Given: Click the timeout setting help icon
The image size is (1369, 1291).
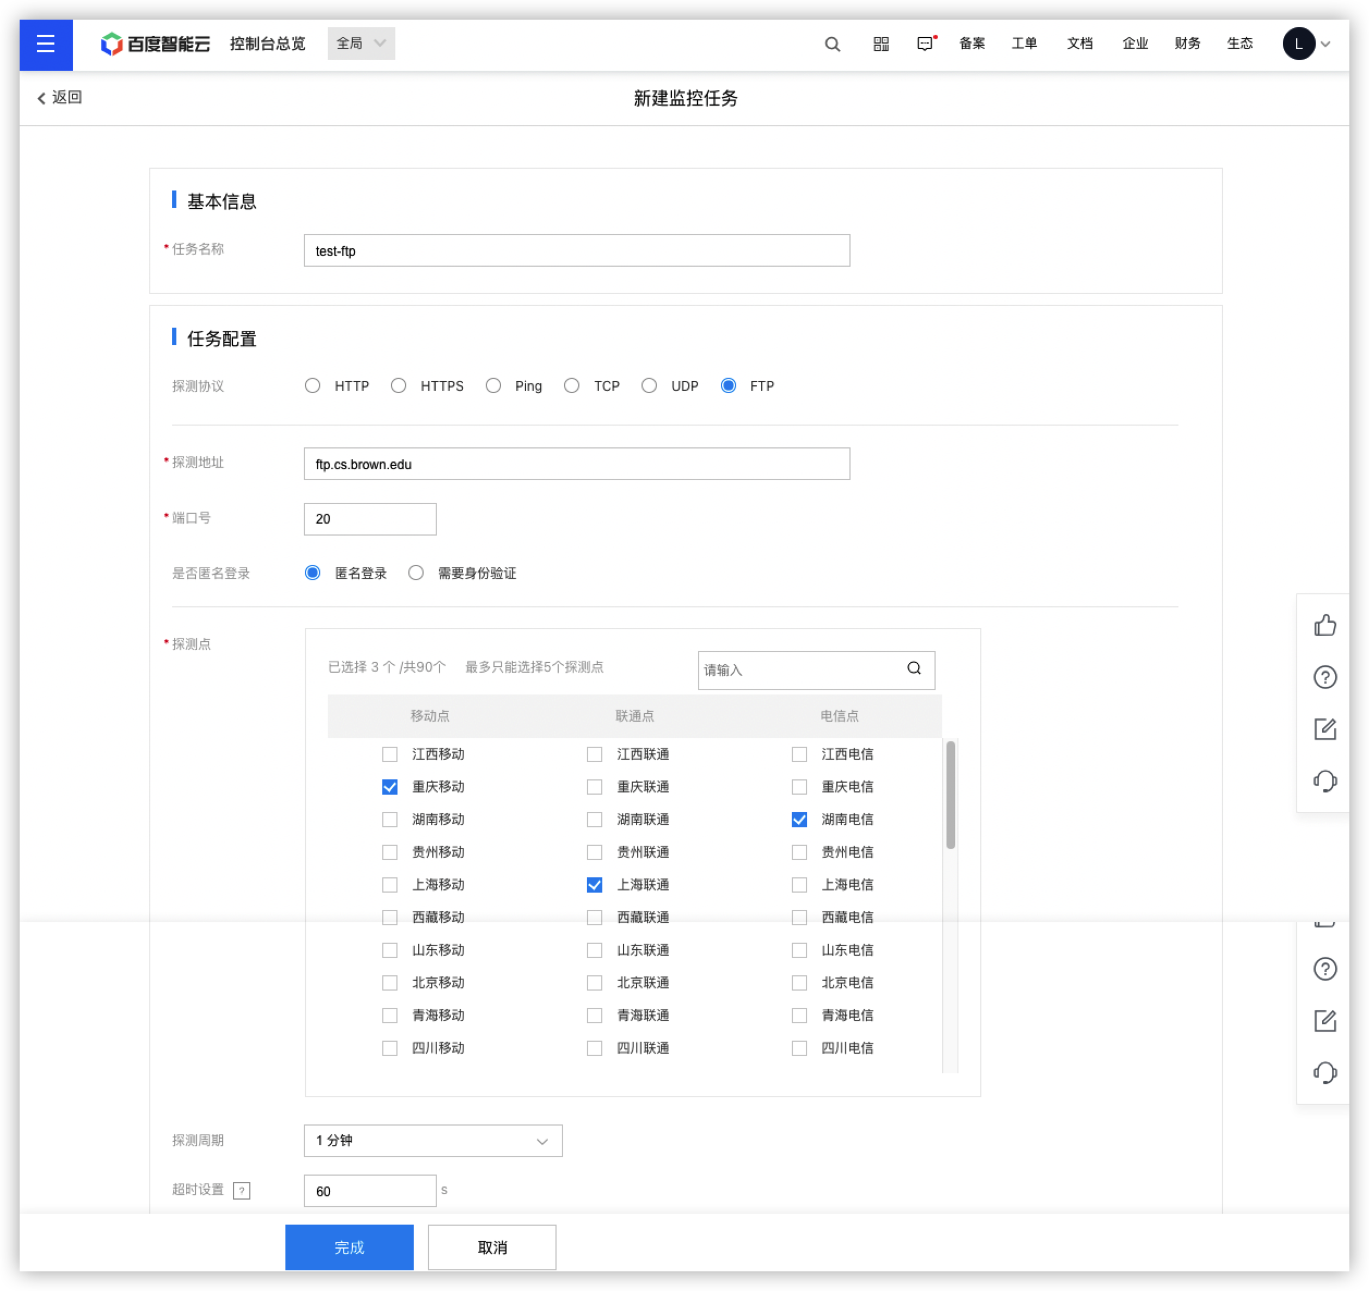Looking at the screenshot, I should [241, 1190].
